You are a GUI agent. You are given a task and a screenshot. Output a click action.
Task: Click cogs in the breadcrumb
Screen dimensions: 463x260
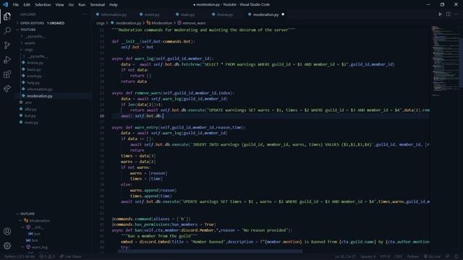tap(101, 23)
